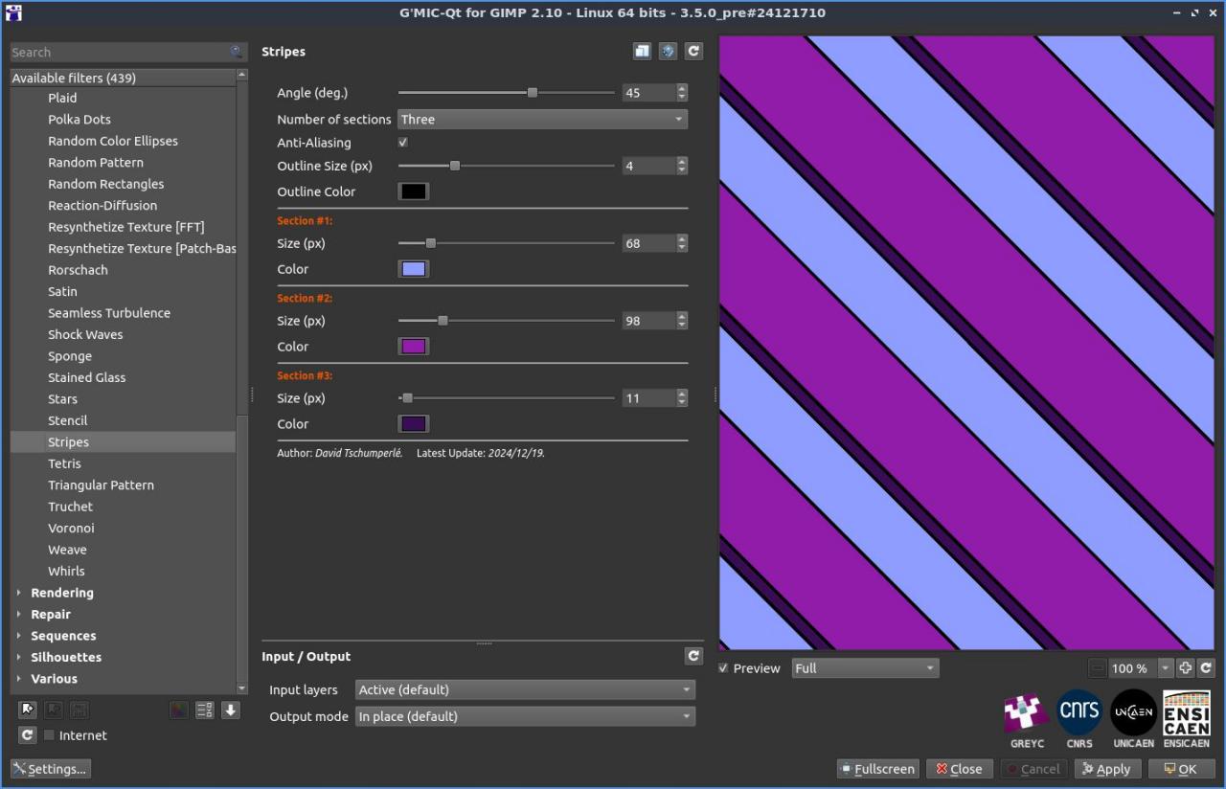
Task: Increase Section #3 Size with stepper
Action: click(682, 394)
